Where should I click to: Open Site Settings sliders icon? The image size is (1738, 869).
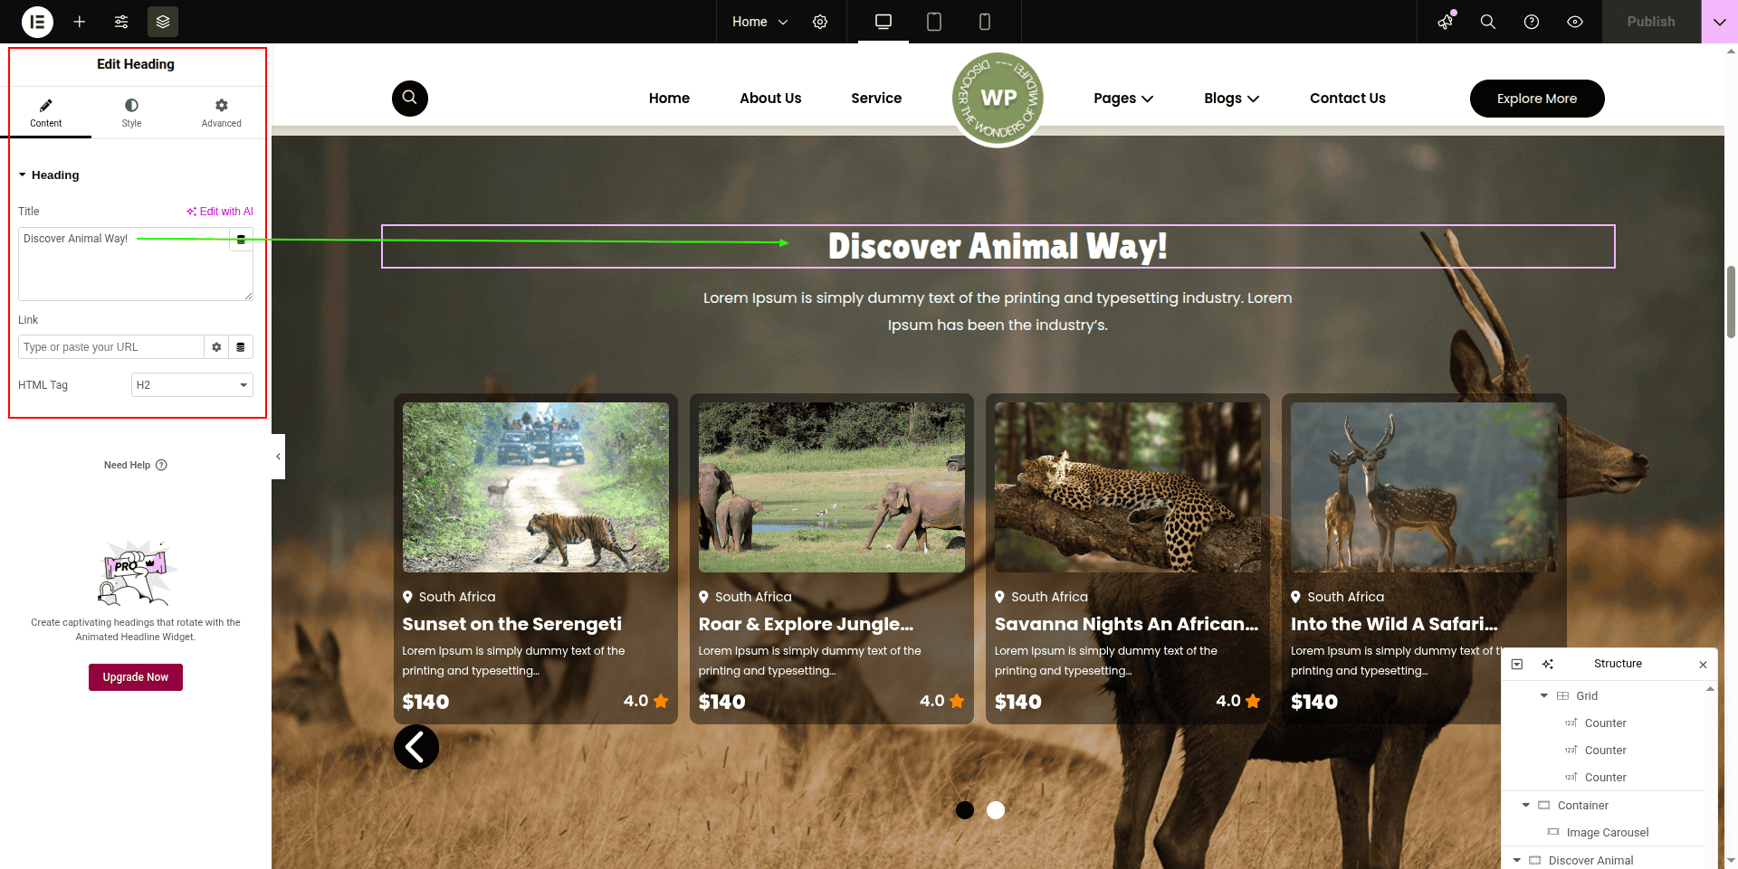121,22
